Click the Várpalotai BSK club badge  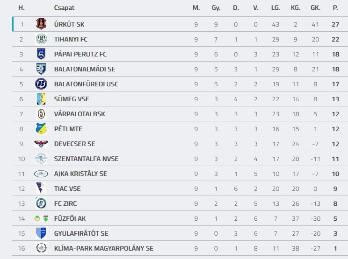click(x=41, y=114)
